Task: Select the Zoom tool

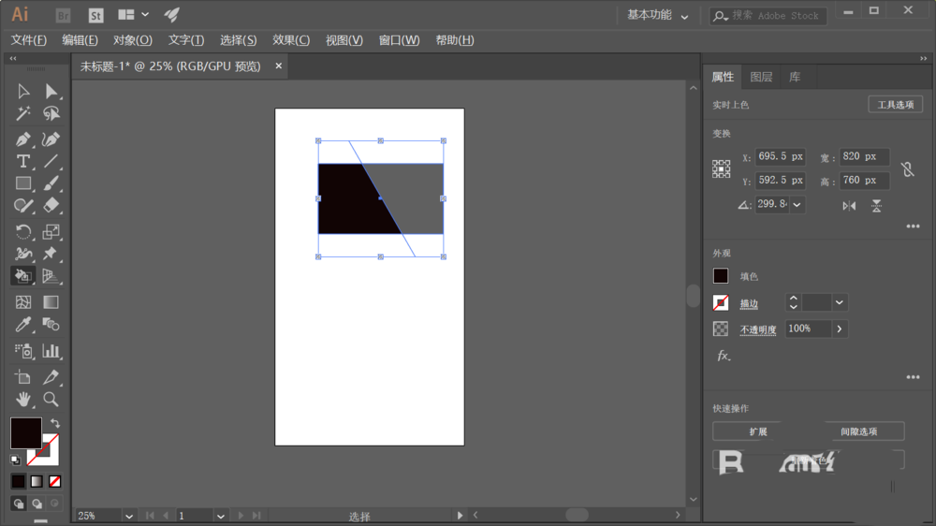Action: point(51,400)
